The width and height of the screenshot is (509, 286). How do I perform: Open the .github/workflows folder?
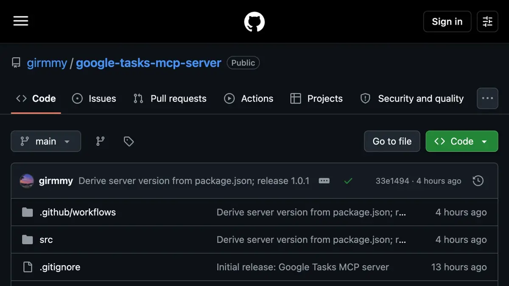pyautogui.click(x=78, y=212)
